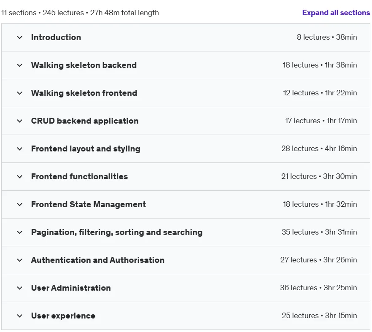Expand Authentication and Authorisation chevron
372x332 pixels.
click(x=20, y=260)
